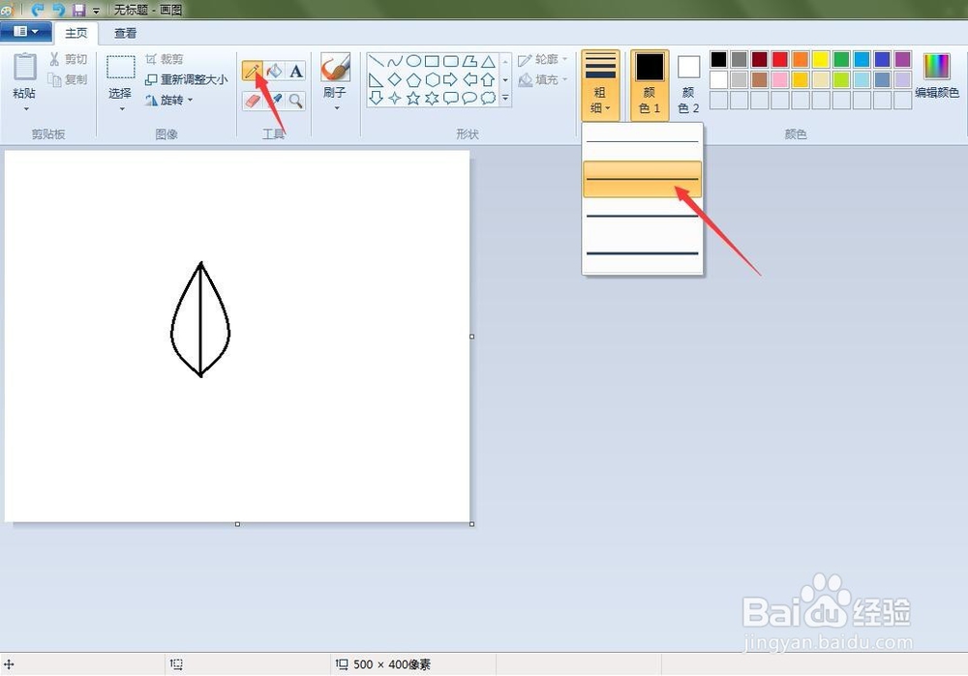Select the Eraser tool
The image size is (968, 676).
pos(252,100)
